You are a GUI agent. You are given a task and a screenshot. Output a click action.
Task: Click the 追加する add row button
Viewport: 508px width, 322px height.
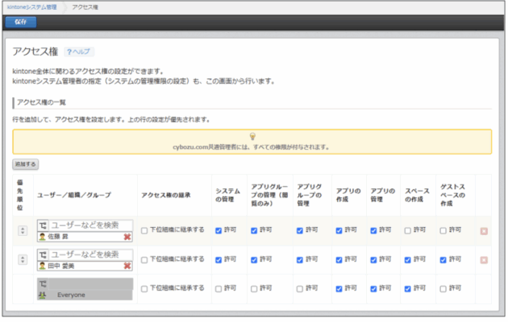click(25, 163)
